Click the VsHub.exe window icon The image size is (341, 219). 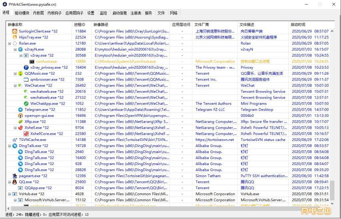pyautogui.click(x=15, y=194)
